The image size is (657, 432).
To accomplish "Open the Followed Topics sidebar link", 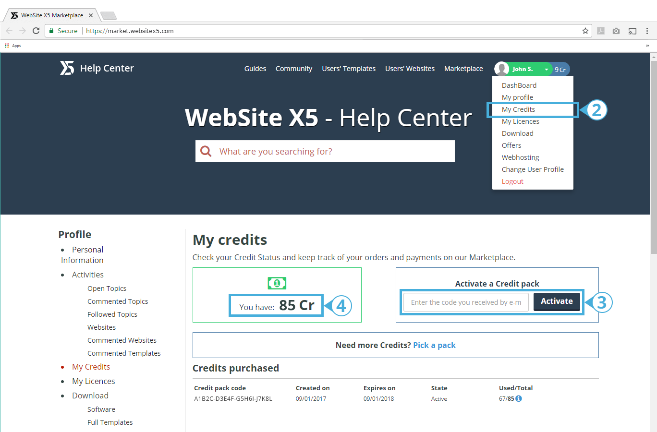I will point(112,314).
